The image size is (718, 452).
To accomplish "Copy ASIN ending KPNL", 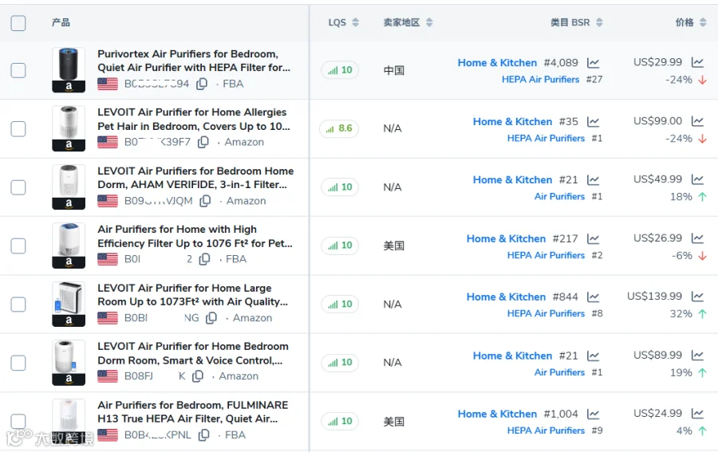I will click(x=204, y=434).
